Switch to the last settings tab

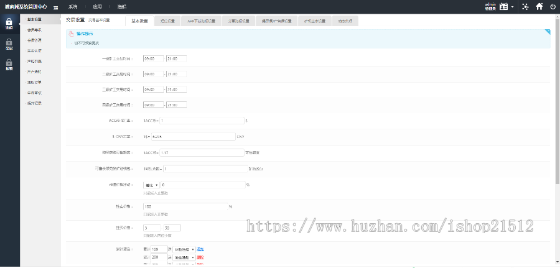tap(345, 21)
